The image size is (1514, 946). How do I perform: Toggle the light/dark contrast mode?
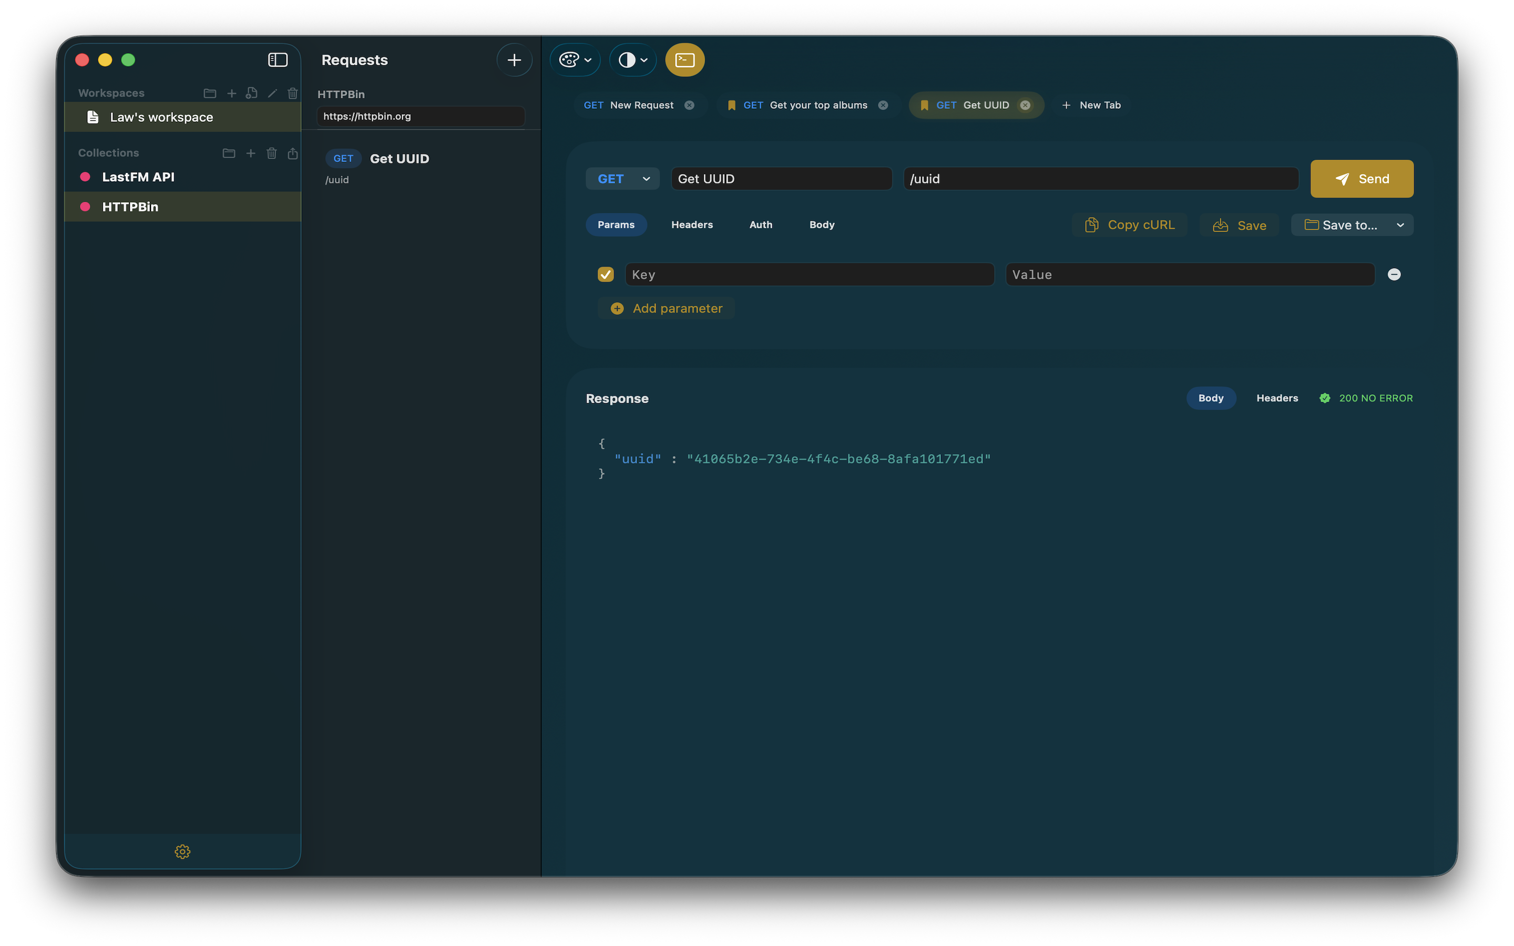(x=628, y=59)
